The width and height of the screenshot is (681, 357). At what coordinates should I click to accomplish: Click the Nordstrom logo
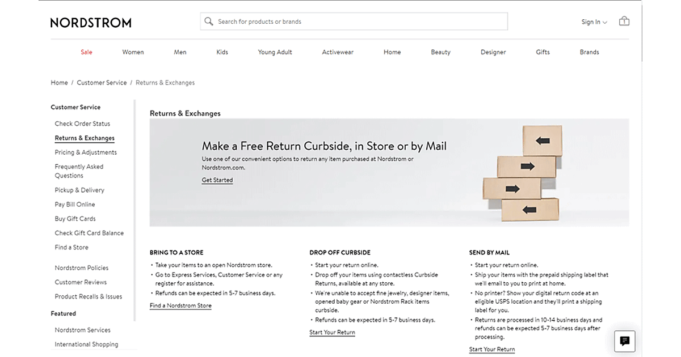(91, 23)
